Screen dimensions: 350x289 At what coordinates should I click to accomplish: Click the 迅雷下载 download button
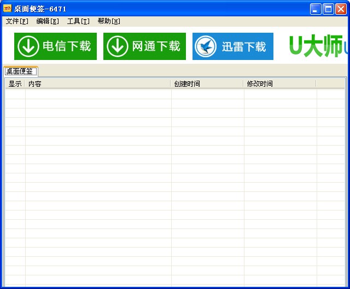pos(233,46)
